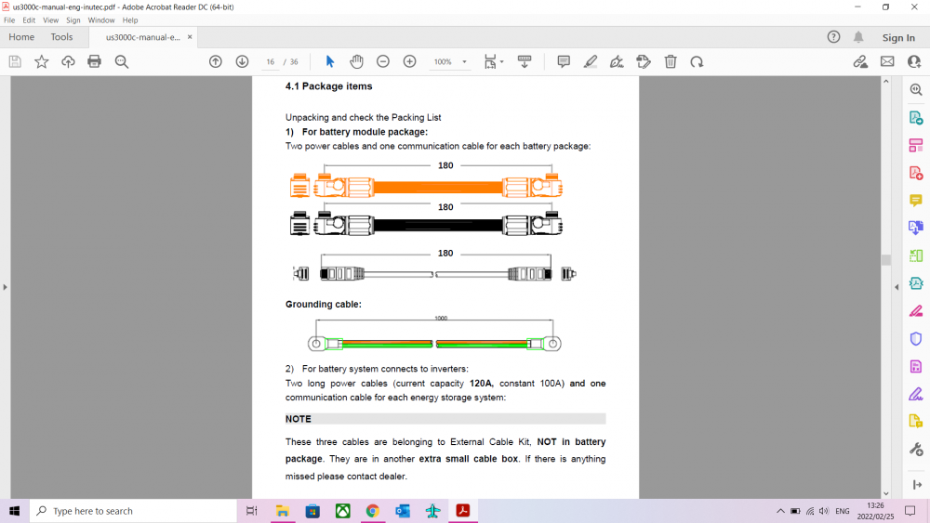The width and height of the screenshot is (930, 523).
Task: Close the us3000c-manual tab
Action: click(190, 37)
